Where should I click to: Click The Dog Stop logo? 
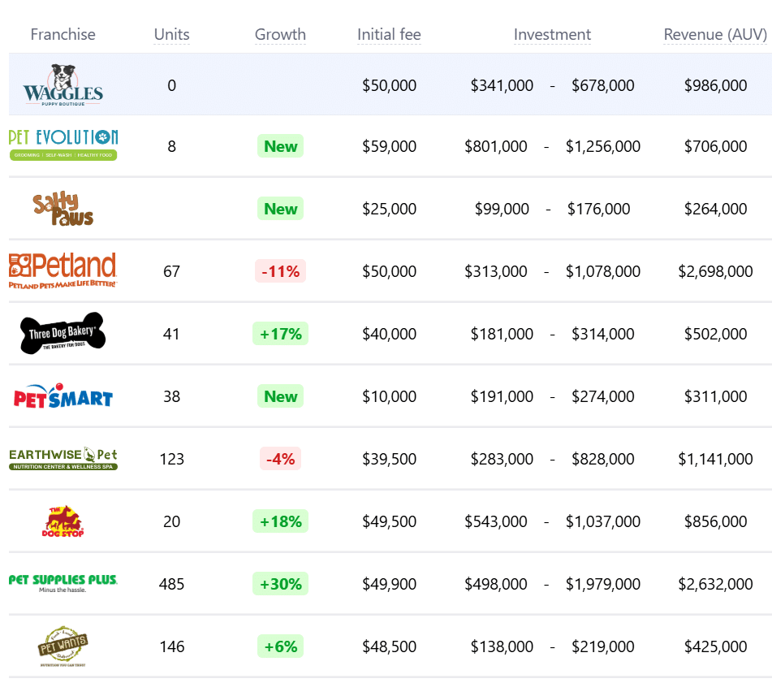[x=63, y=521]
